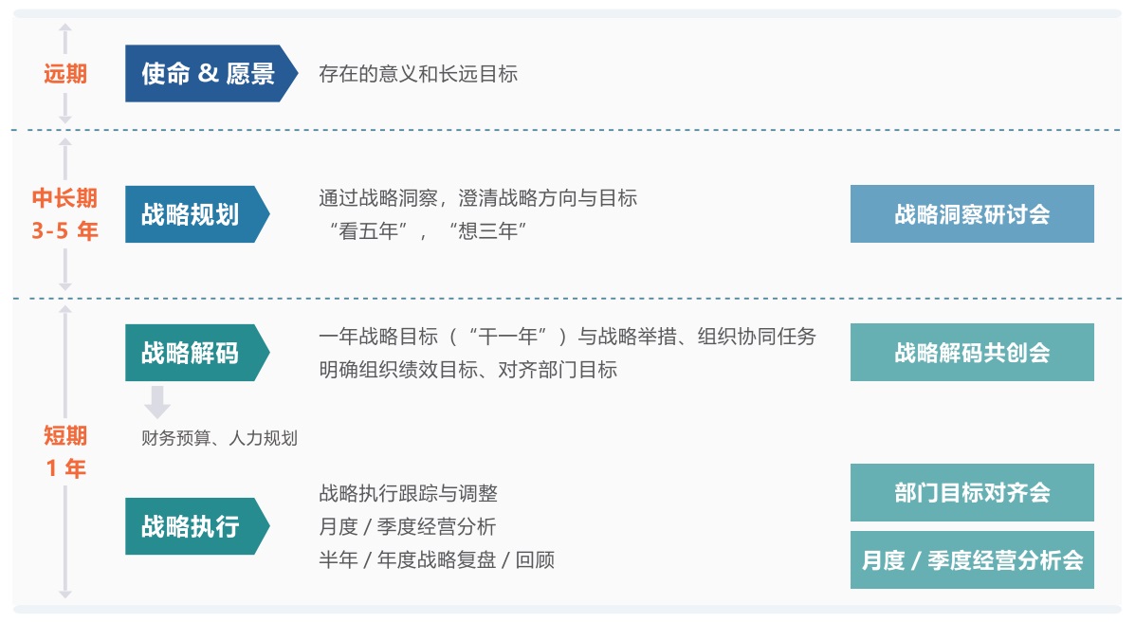The width and height of the screenshot is (1135, 622).
Task: Select the 月度 / 季度经营分析 line
Action: 407,526
